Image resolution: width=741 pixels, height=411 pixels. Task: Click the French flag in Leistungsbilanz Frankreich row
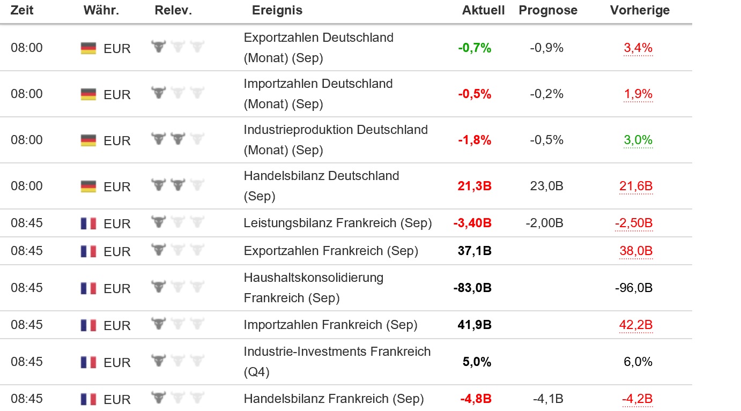(88, 223)
